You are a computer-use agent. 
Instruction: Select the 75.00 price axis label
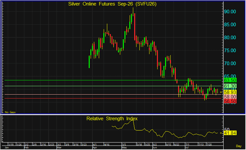(230, 51)
